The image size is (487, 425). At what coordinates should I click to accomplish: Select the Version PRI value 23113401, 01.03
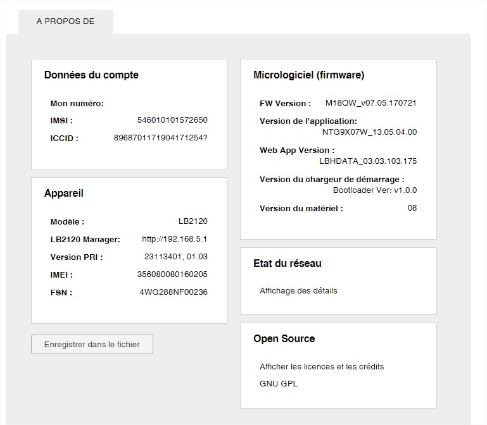(x=176, y=257)
